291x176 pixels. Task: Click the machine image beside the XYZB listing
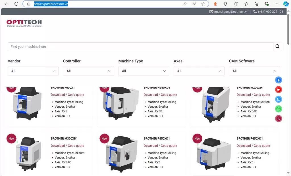120,103
